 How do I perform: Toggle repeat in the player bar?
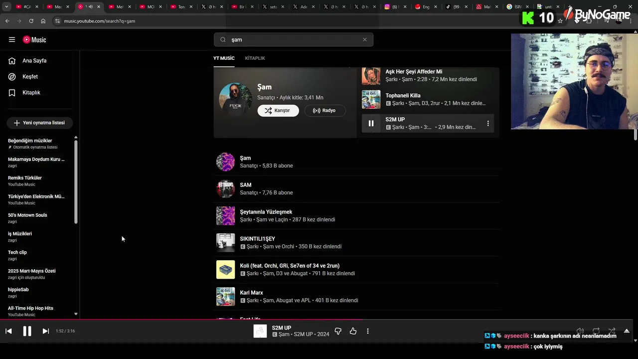(596, 331)
